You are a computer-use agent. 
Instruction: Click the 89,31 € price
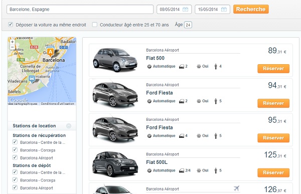click(277, 51)
